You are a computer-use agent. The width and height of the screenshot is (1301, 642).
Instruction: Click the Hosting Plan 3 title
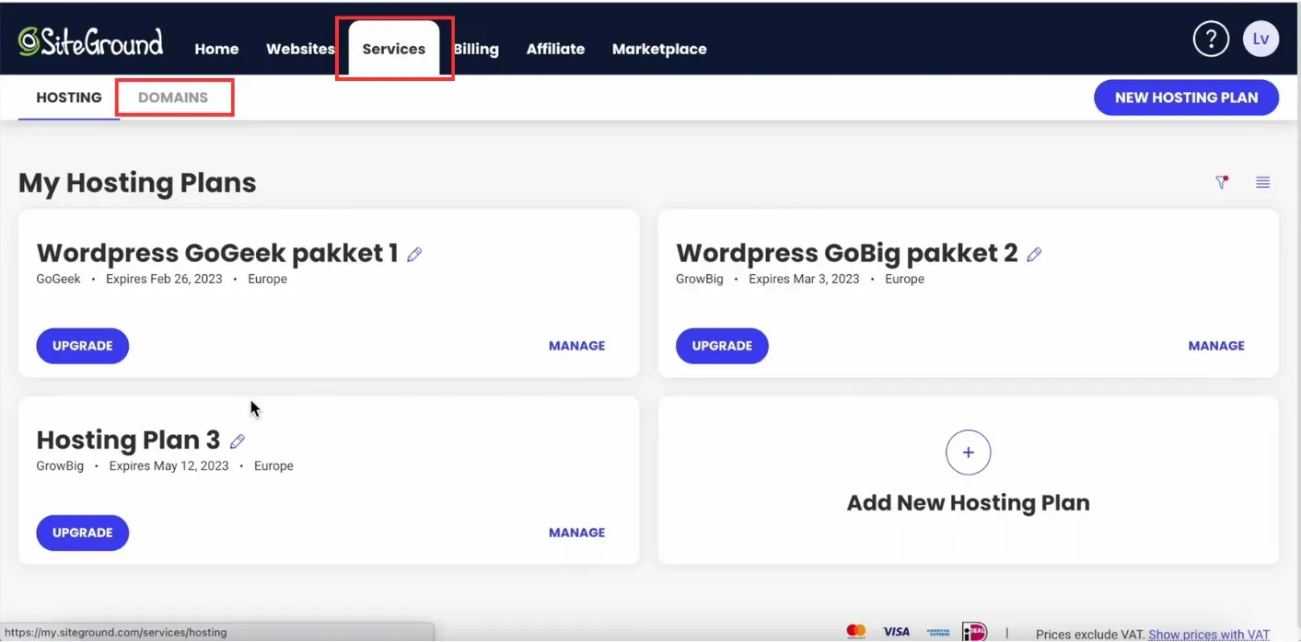129,440
